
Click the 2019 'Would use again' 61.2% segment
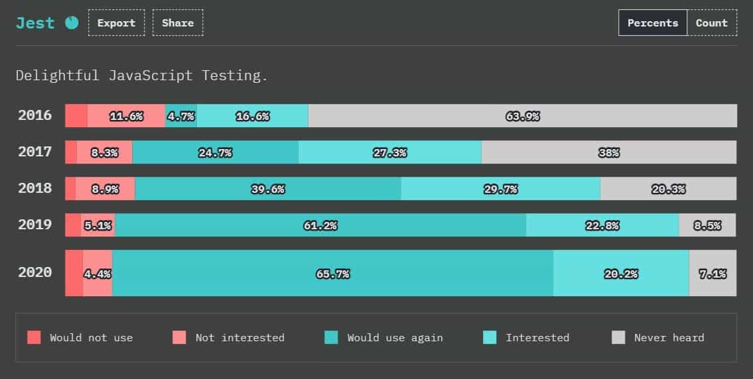[320, 225]
